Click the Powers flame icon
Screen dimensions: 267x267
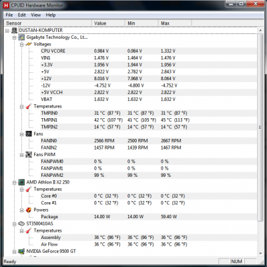(29, 210)
